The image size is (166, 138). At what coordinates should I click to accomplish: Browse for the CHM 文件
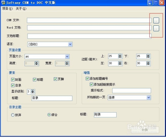click(156, 20)
